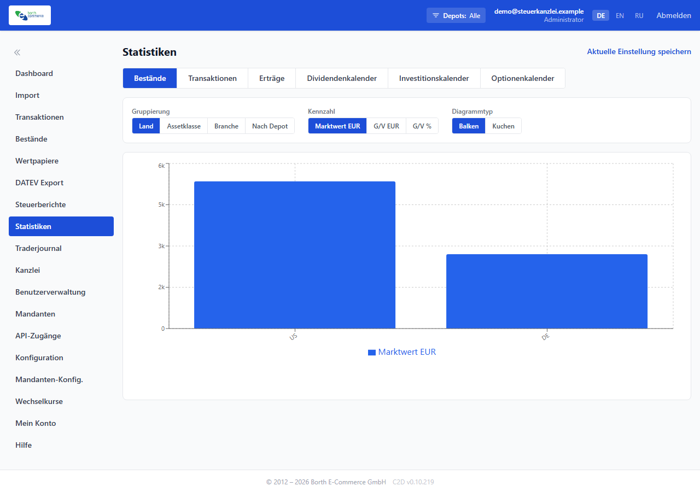Group chart by Branche
This screenshot has height=492, width=700.
[x=226, y=126]
